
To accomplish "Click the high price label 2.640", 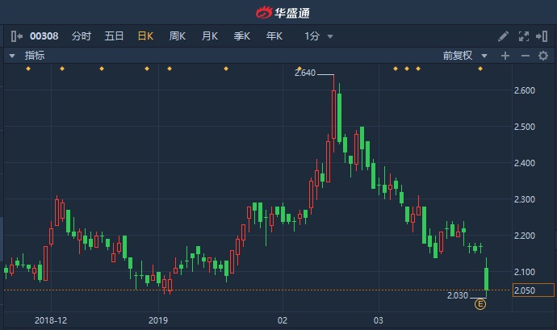I will pos(305,73).
